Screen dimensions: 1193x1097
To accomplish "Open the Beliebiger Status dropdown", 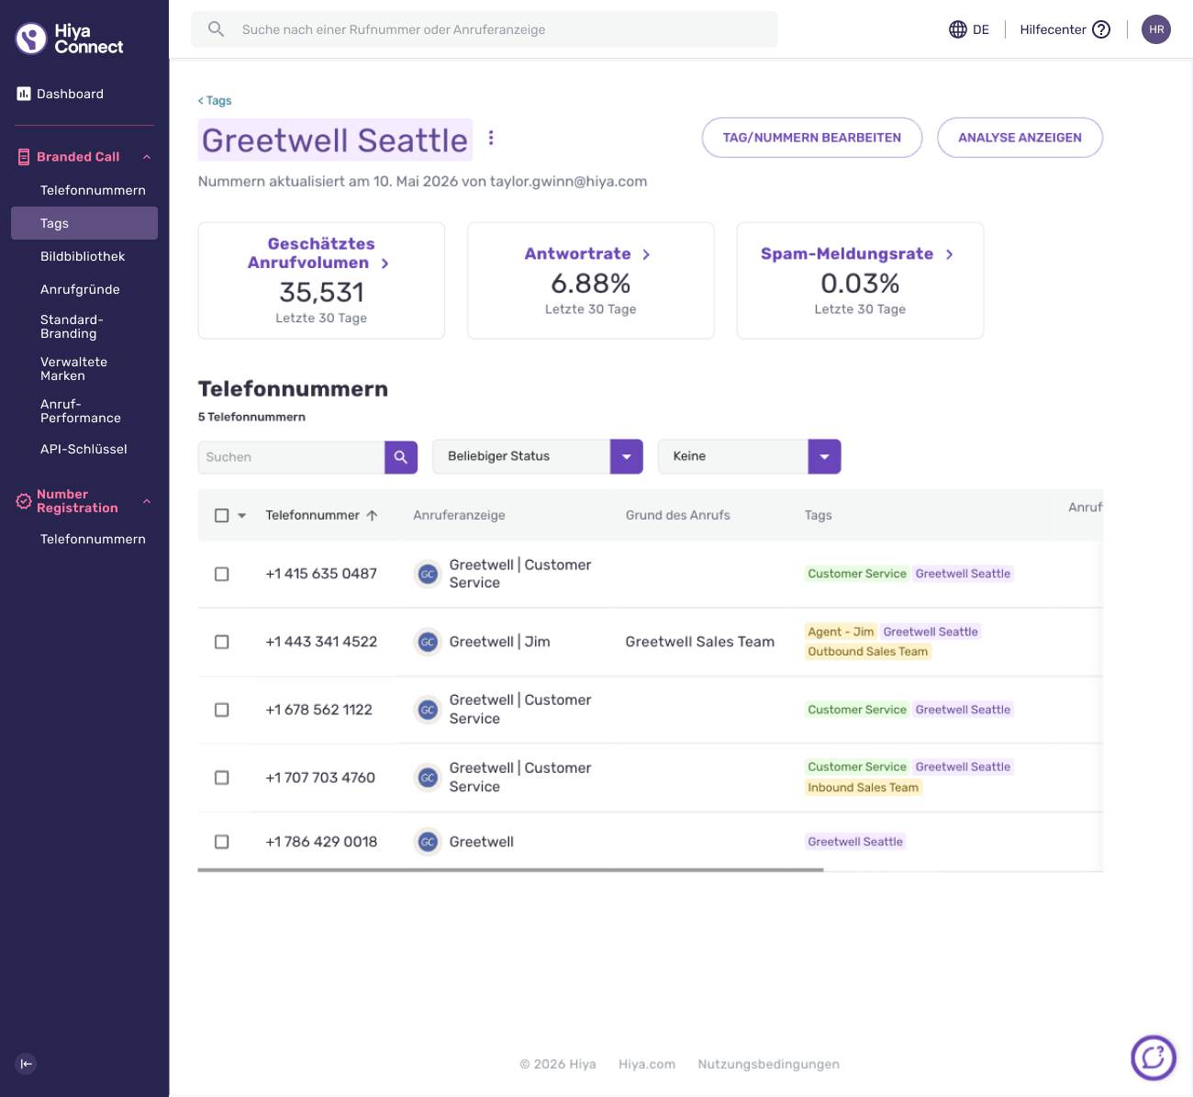I will click(538, 456).
